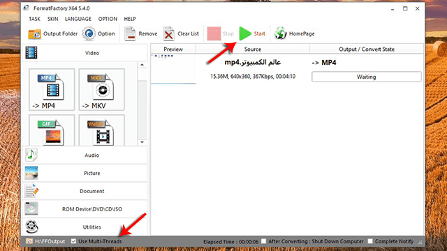Open the TASK menu
This screenshot has height=251, width=447.
click(34, 19)
